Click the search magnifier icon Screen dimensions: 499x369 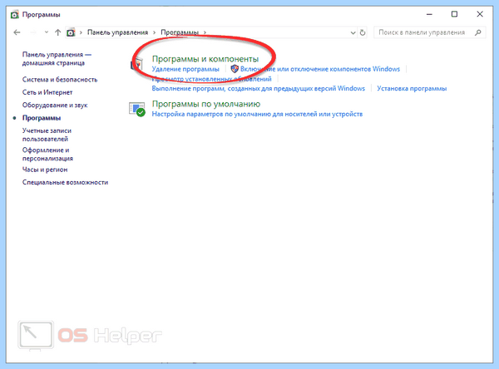tap(478, 32)
